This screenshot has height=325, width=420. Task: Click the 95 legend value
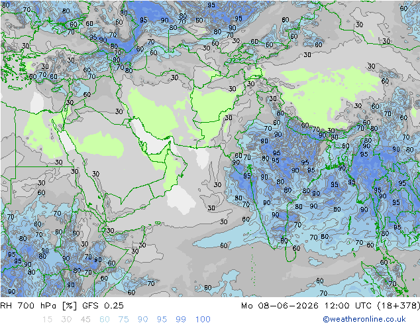point(162,320)
